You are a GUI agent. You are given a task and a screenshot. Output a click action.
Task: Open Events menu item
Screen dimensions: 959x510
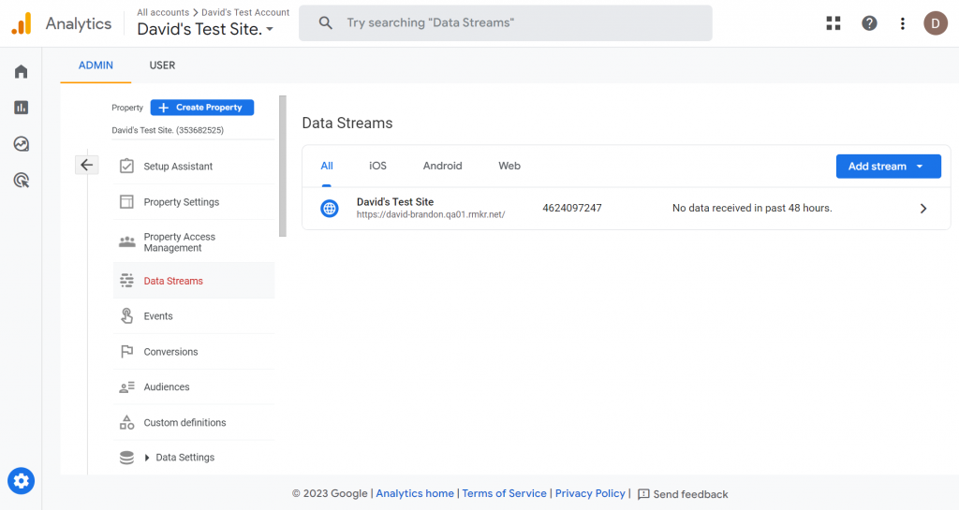click(x=194, y=315)
